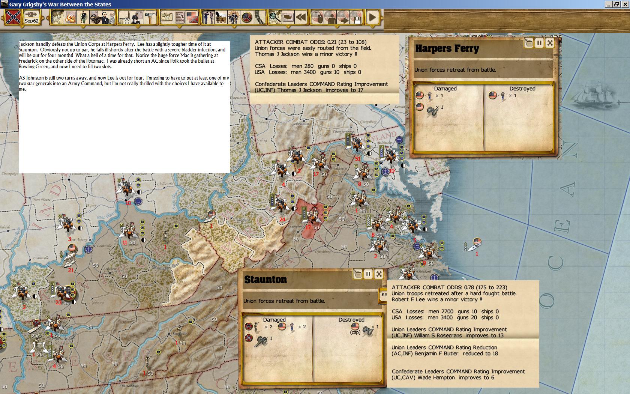Click the hammer construction icon
This screenshot has width=630, height=394.
(x=150, y=17)
